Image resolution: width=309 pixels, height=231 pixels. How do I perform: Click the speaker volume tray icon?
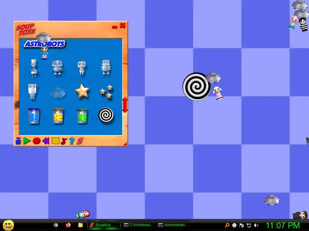click(256, 225)
